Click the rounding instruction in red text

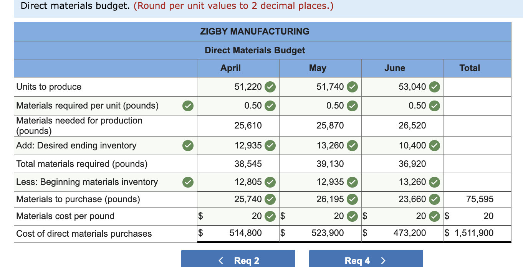click(233, 6)
